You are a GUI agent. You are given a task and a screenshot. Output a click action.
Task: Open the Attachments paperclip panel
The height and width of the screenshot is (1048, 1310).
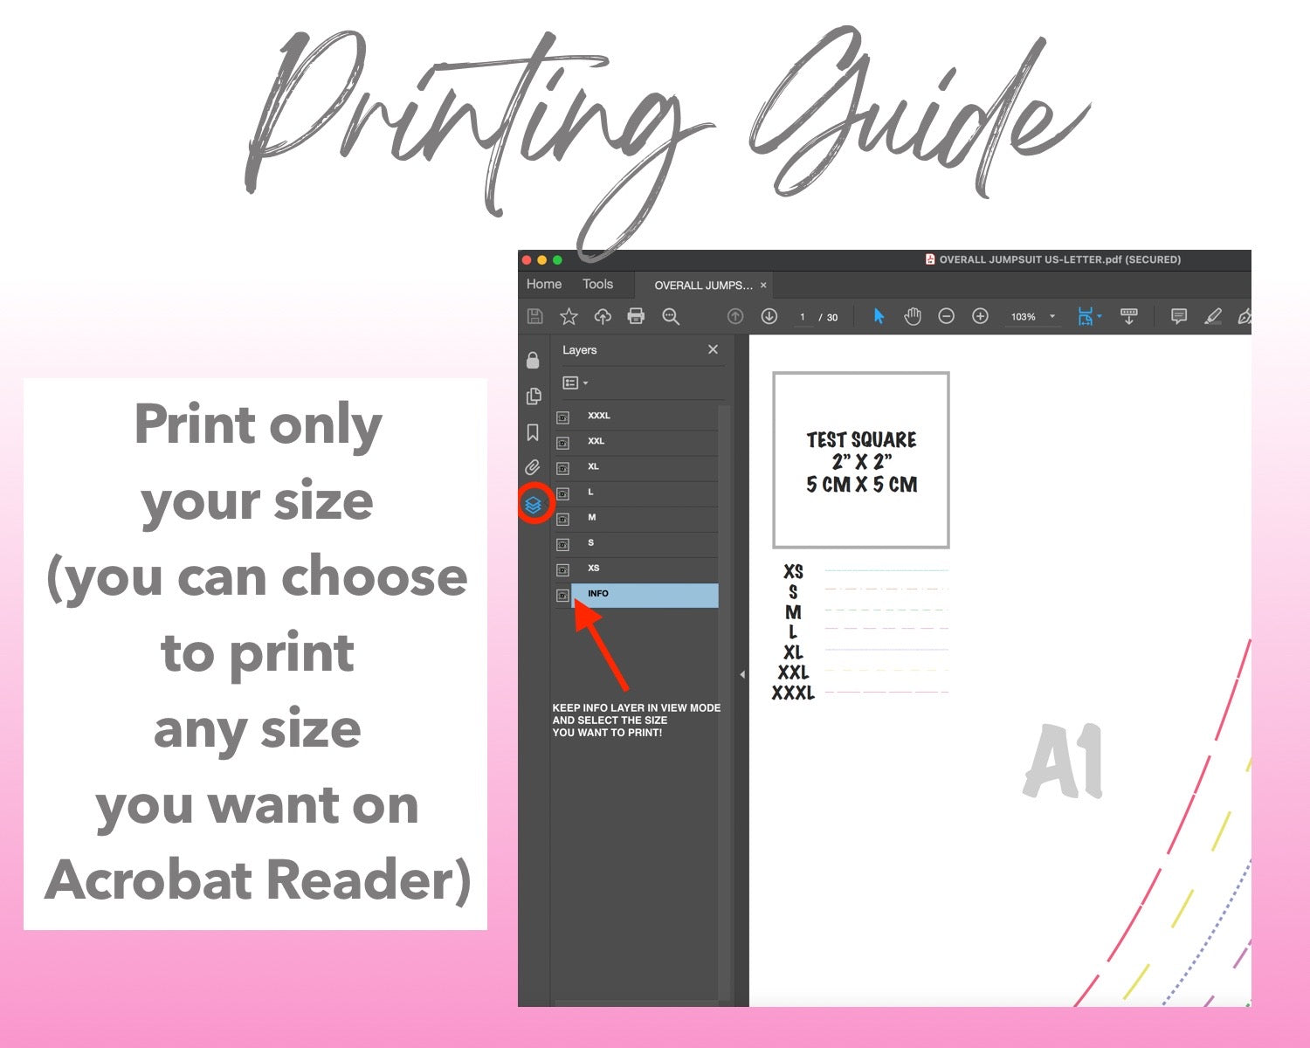533,468
